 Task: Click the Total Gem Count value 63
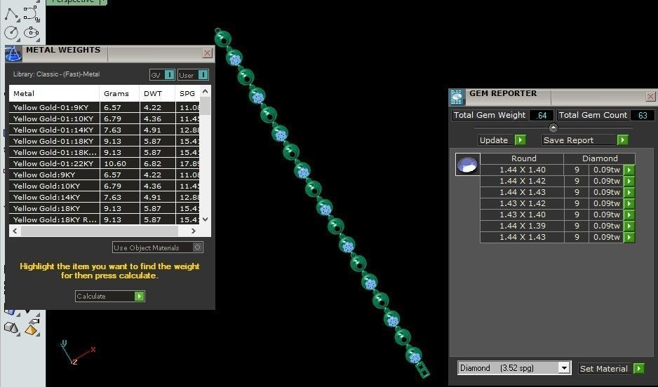click(642, 115)
